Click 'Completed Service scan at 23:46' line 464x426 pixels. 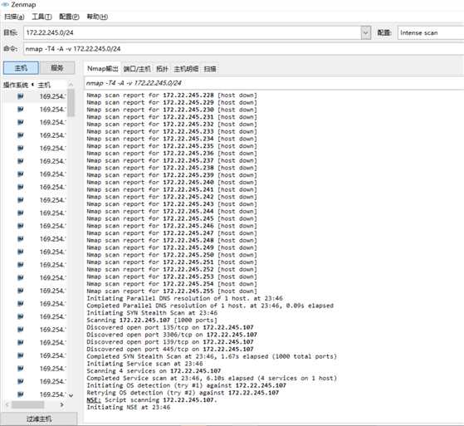pyautogui.click(x=212, y=379)
